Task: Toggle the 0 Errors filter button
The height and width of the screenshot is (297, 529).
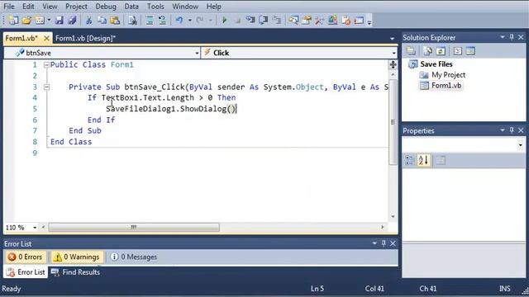Action: [x=26, y=257]
